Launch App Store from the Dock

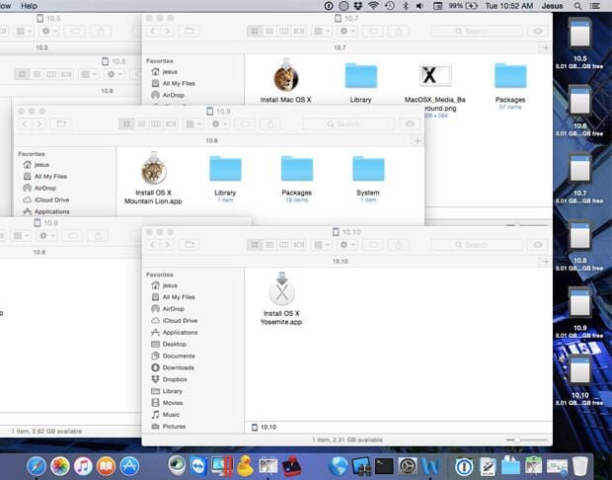click(129, 466)
